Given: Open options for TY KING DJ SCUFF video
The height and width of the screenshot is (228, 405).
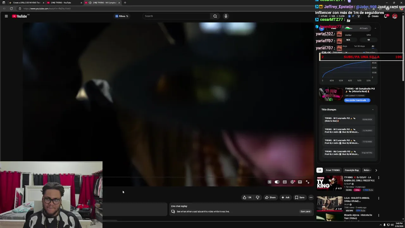Looking at the screenshot, I should point(378,178).
